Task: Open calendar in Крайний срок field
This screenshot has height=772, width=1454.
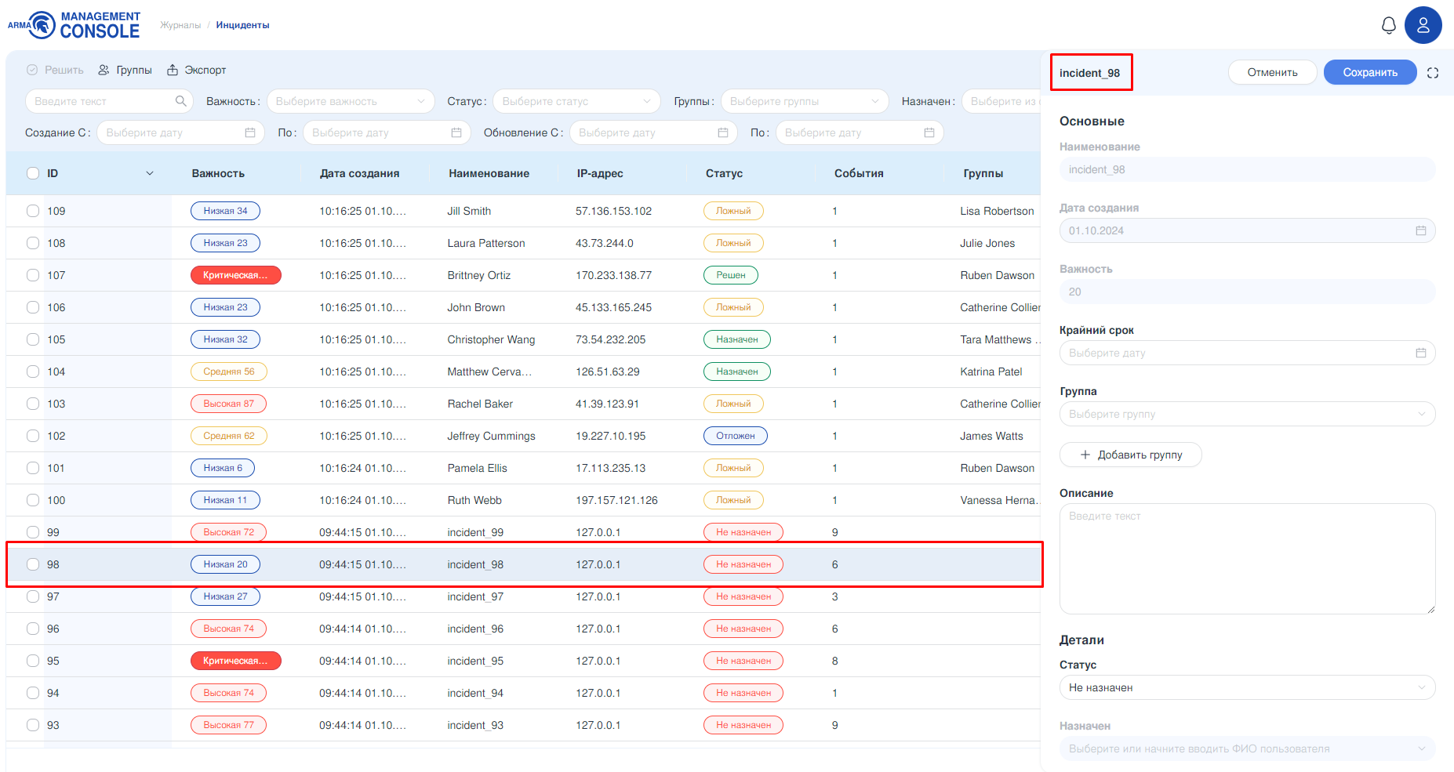Action: pyautogui.click(x=1420, y=353)
